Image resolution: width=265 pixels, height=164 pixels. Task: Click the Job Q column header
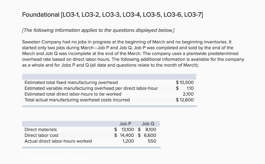tap(148, 124)
